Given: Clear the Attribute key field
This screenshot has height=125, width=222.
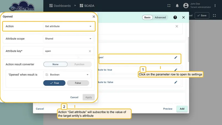Looking at the screenshot, I should [x=90, y=51].
